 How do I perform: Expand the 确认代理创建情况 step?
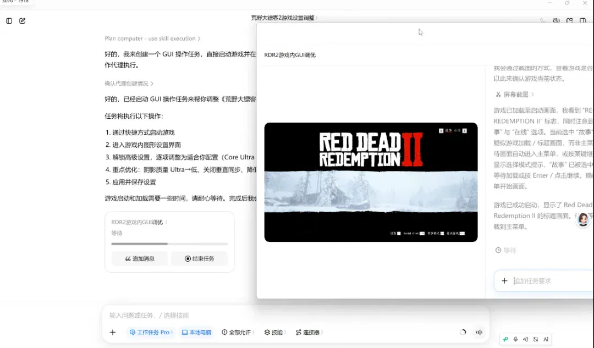(x=129, y=84)
